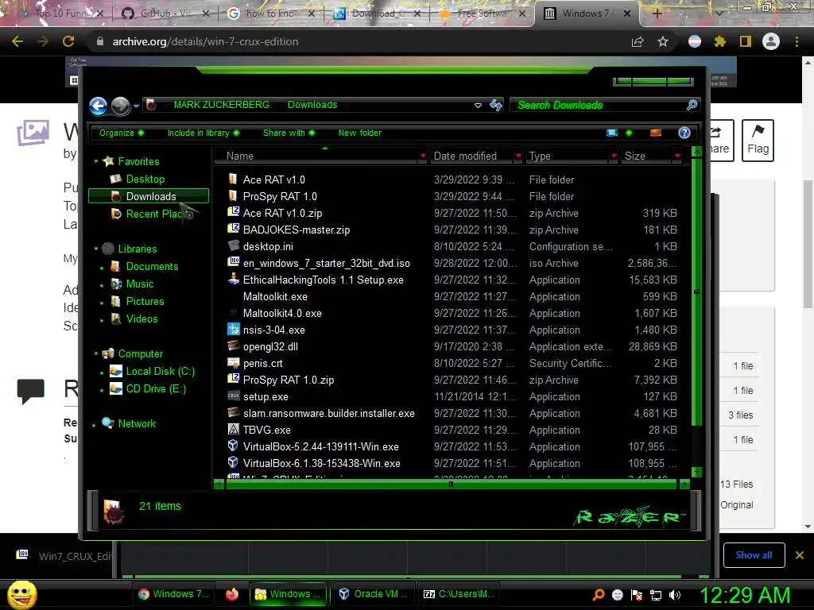Click the Search Downloads input field
The image size is (814, 610).
click(604, 106)
